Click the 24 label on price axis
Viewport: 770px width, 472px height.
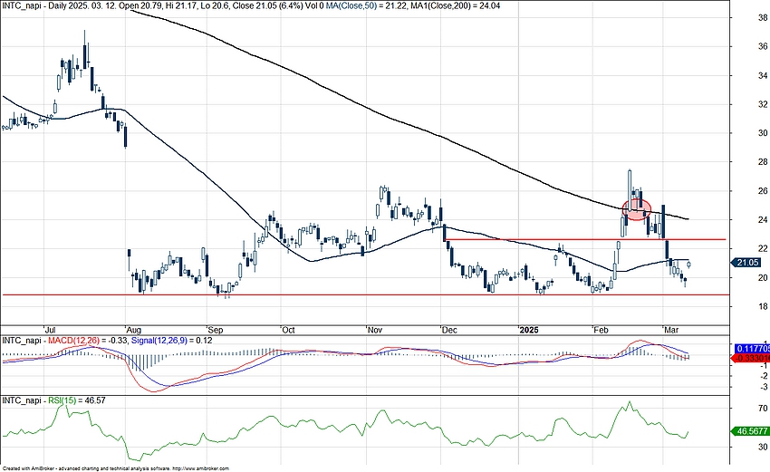click(763, 220)
